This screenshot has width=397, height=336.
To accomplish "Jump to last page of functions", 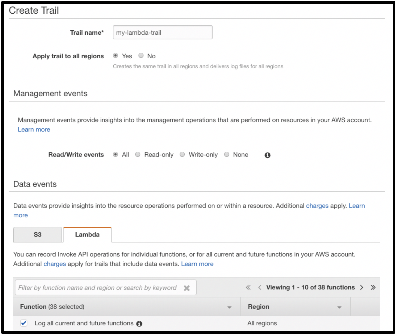I will tap(373, 287).
